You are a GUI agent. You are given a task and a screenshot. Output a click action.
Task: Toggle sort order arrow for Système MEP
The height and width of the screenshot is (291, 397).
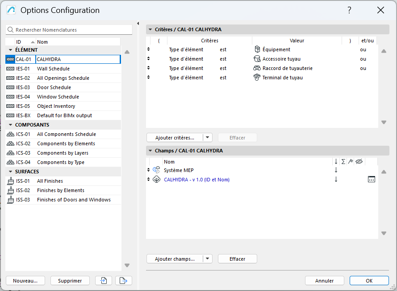coord(336,170)
